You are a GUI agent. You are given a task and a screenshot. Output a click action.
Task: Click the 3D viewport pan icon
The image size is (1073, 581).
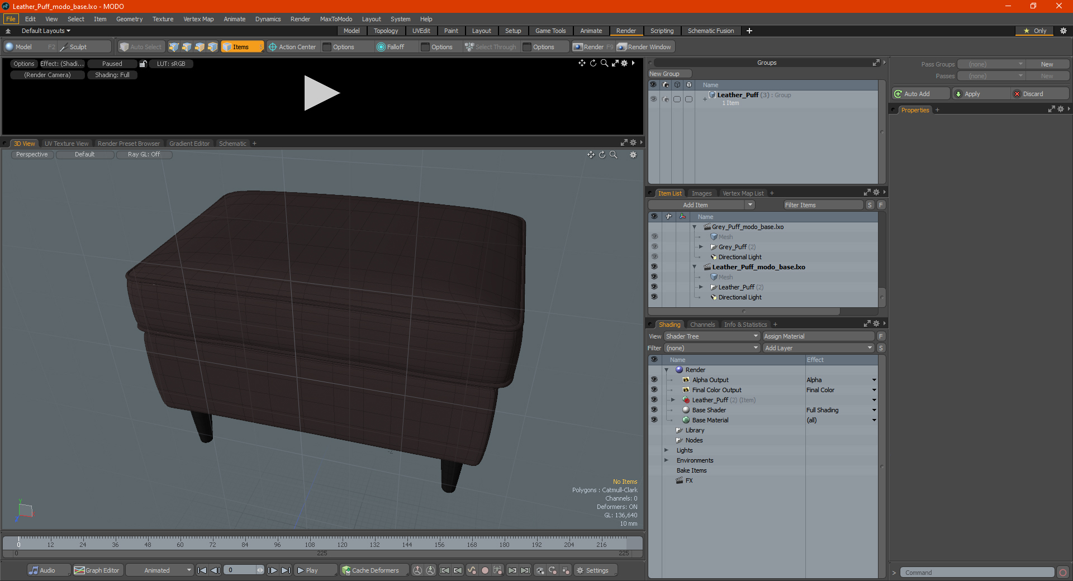tap(591, 155)
